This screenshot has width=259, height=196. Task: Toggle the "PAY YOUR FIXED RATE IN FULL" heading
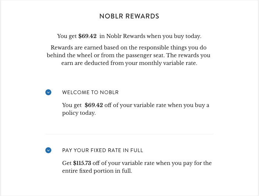[x=103, y=151]
